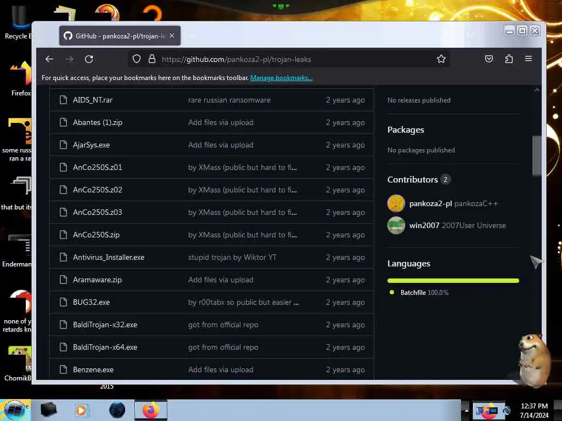
Task: Open the AnCo250S.zip file
Action: pyautogui.click(x=96, y=235)
